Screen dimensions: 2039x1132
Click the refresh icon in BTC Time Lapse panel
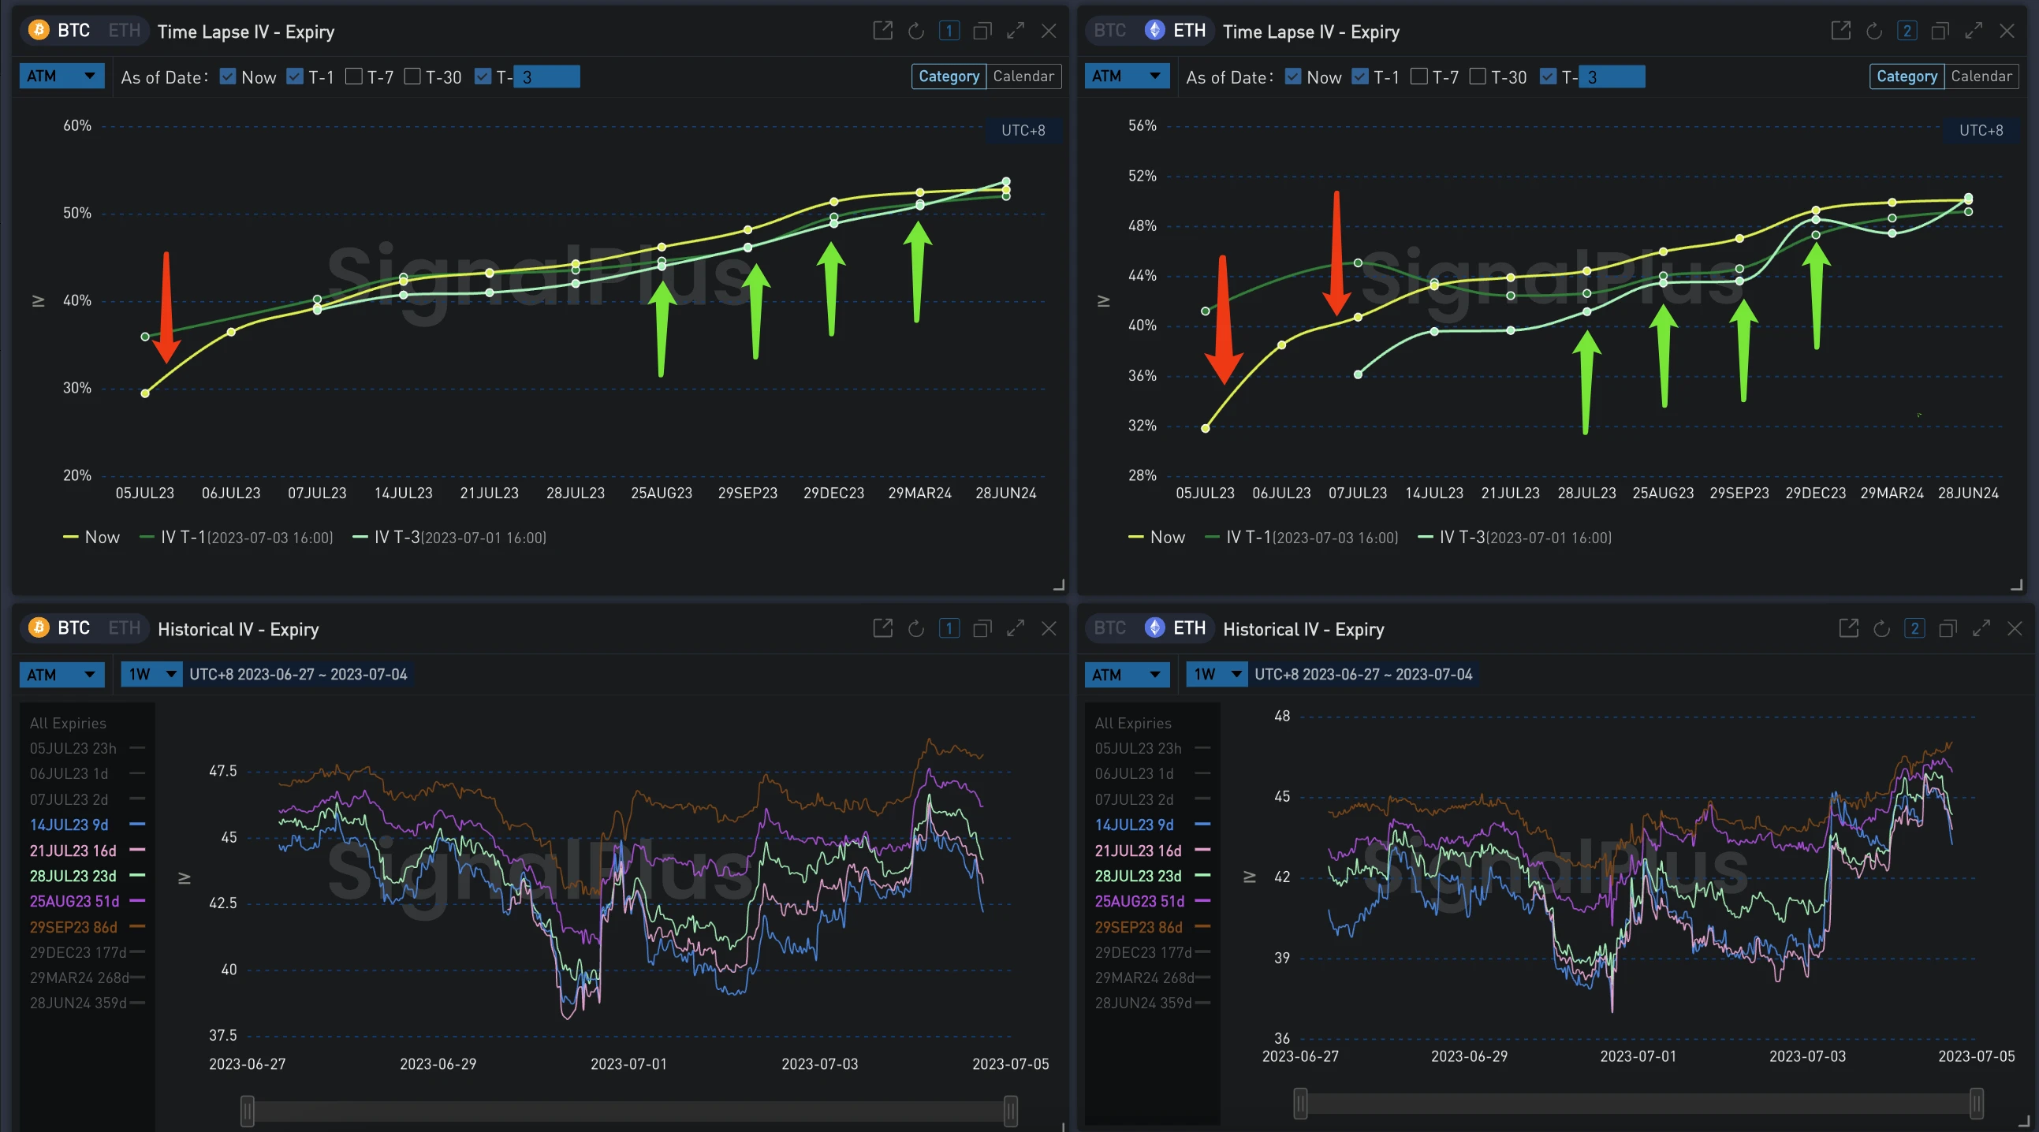(915, 31)
